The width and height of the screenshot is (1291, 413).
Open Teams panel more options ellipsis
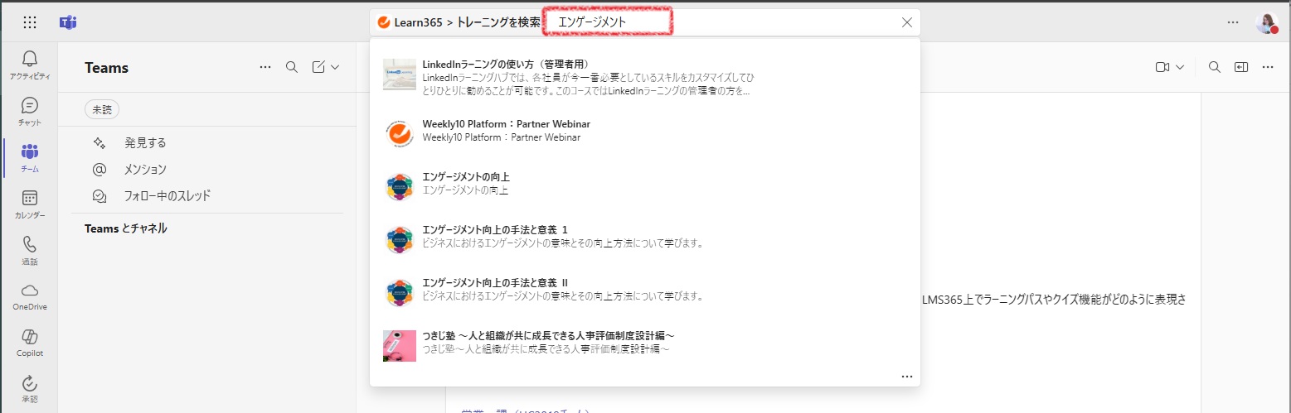[x=265, y=67]
